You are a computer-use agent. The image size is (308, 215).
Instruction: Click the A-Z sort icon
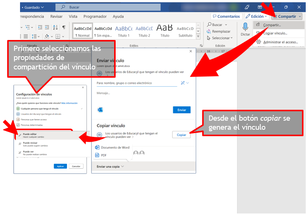pos(55,27)
